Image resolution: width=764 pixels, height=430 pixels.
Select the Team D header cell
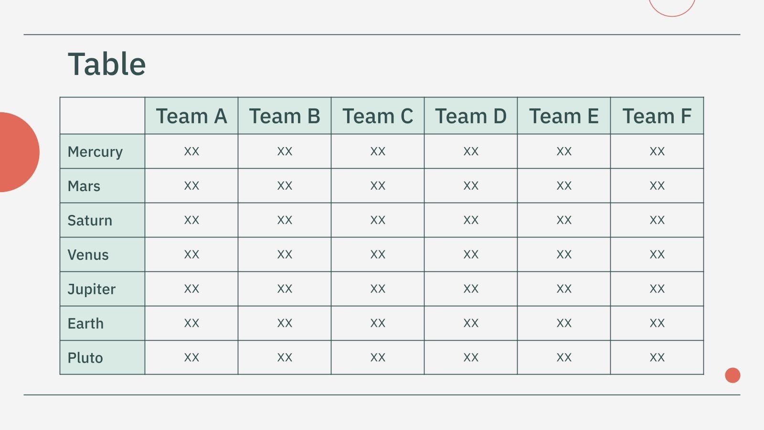(471, 116)
